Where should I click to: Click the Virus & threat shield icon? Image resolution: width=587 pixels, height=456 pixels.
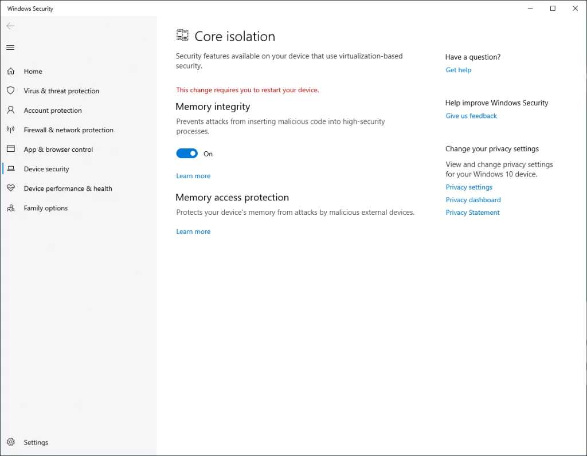11,91
